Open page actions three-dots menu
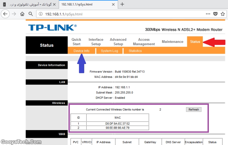Viewport: 228px width, 145px height. tap(208, 14)
